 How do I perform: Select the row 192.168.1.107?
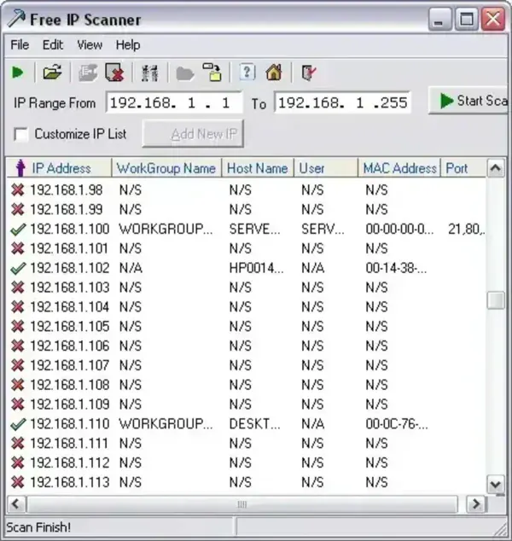pyautogui.click(x=247, y=365)
